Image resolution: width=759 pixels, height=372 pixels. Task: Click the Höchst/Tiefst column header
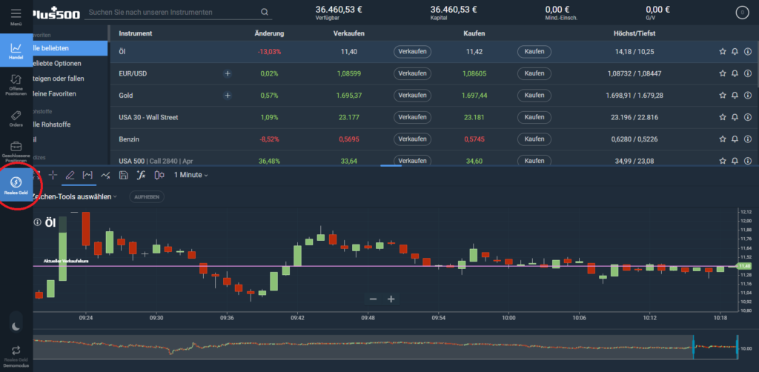[x=634, y=34]
